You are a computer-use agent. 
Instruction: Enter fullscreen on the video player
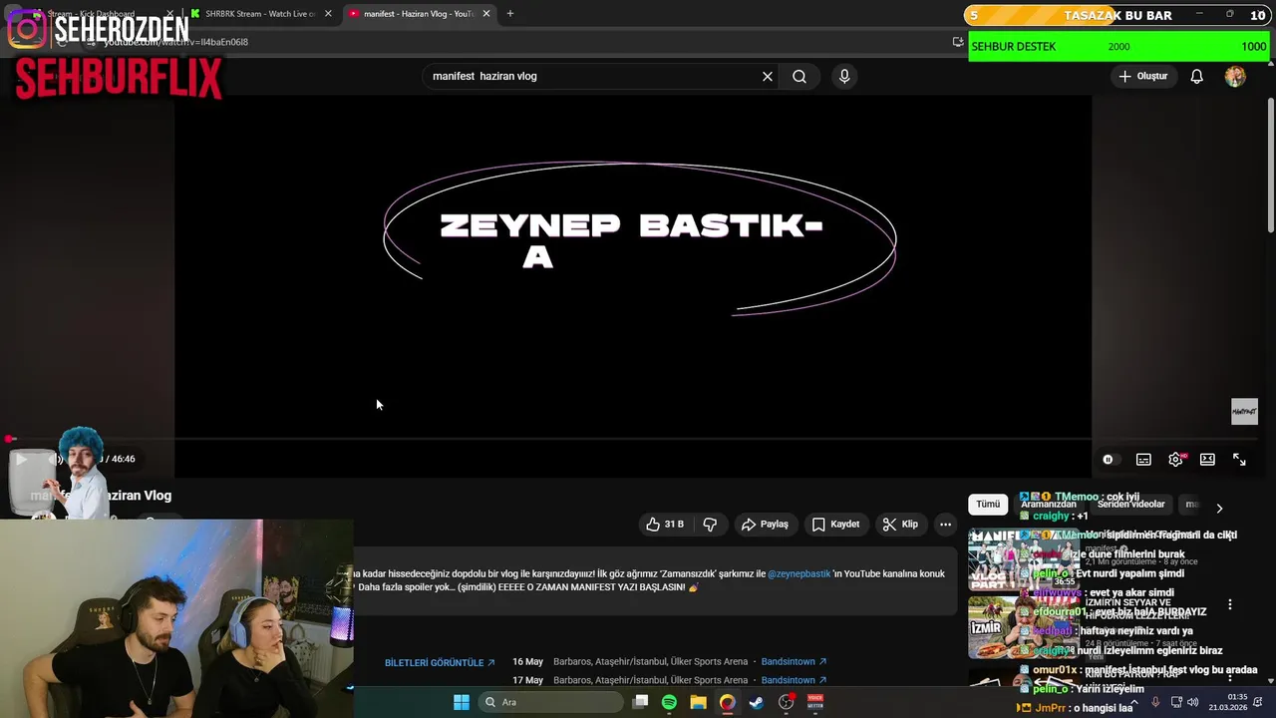1239,459
